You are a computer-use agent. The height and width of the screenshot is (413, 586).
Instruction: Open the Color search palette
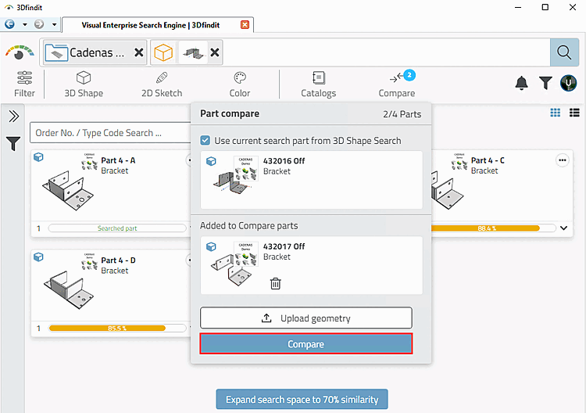click(240, 83)
